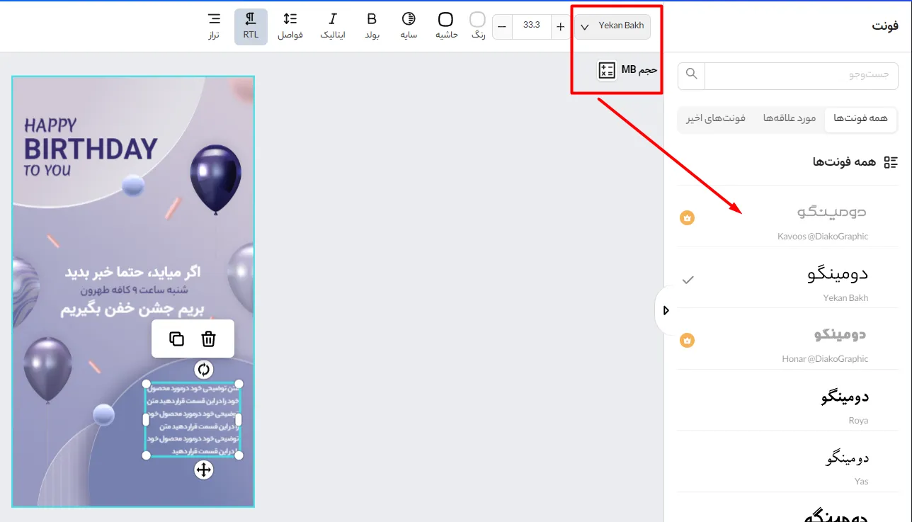This screenshot has width=912, height=522.
Task: Select the Yas font
Action: [x=787, y=463]
